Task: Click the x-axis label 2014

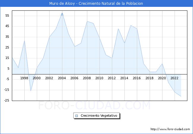Action: coord(124,78)
